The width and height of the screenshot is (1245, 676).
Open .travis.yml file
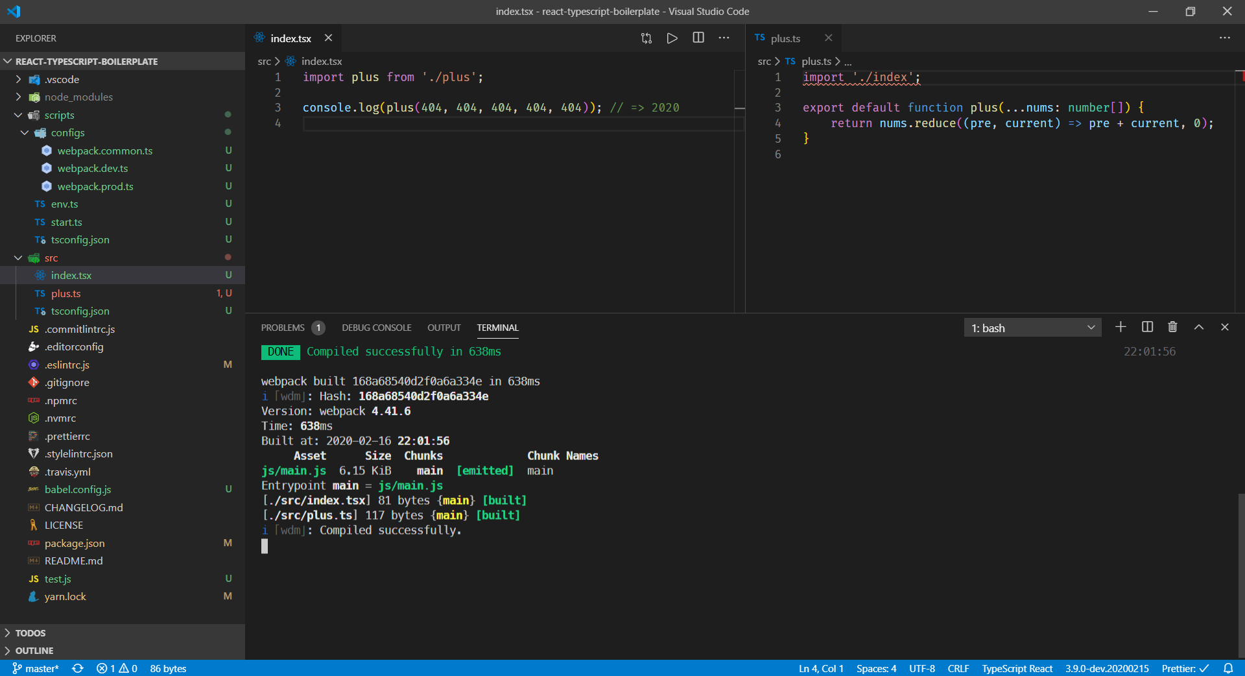(123, 472)
